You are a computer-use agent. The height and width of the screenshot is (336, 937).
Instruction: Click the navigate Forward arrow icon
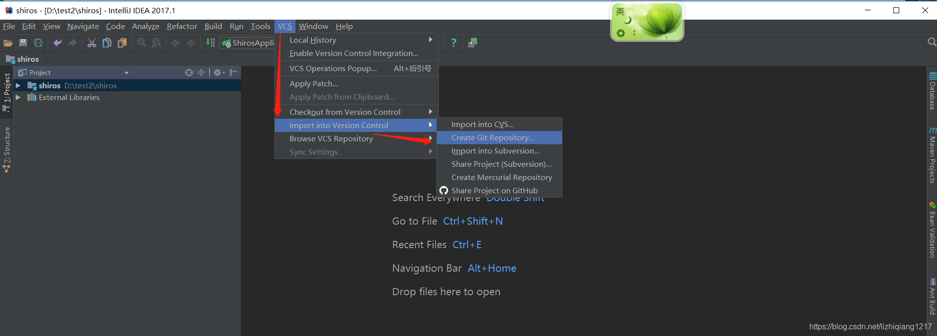(191, 43)
